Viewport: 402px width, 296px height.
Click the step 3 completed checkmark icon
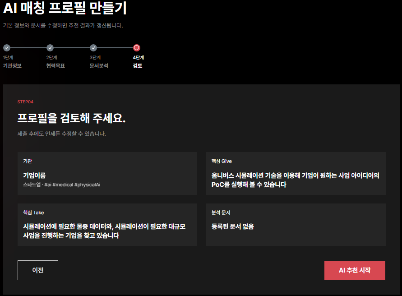[93, 48]
